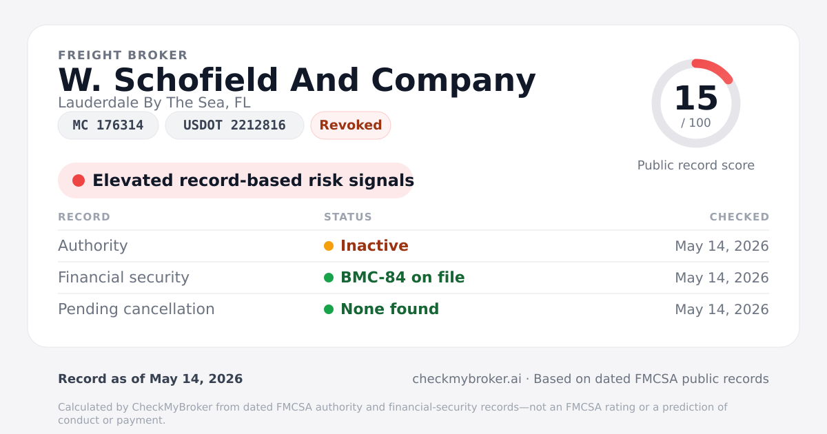Open the Financial security record row
Image resolution: width=827 pixels, height=434 pixels.
(413, 278)
